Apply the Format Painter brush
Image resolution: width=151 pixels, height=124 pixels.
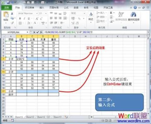(12, 23)
